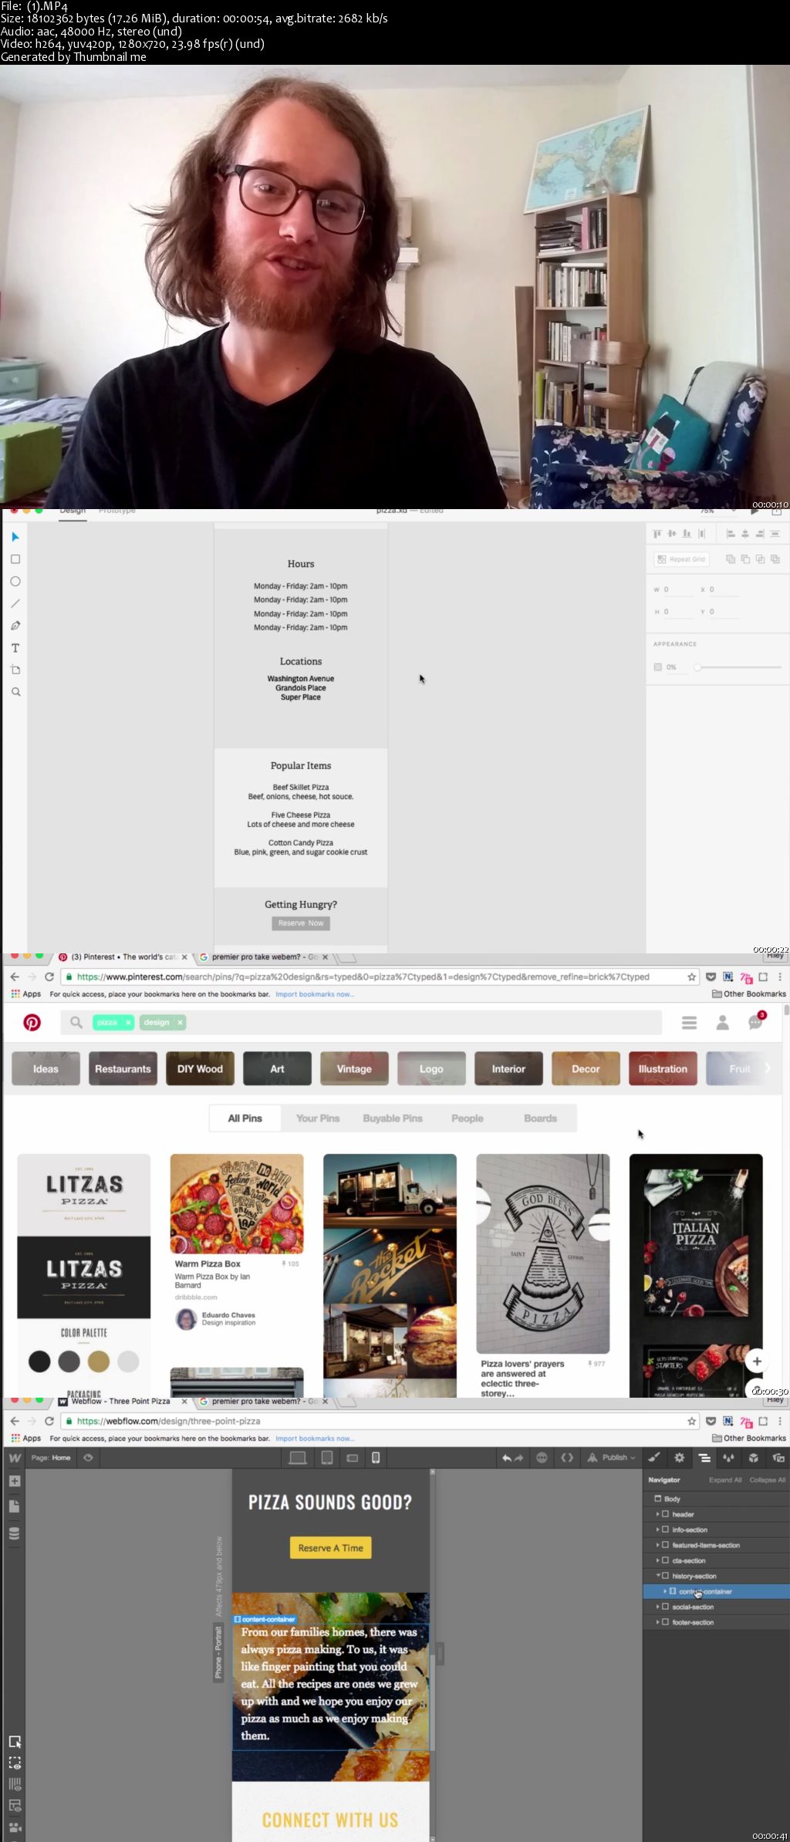Remove the design search tag on Pinterest

tap(180, 1023)
